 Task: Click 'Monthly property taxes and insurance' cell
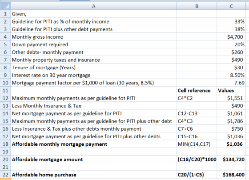click(94, 60)
